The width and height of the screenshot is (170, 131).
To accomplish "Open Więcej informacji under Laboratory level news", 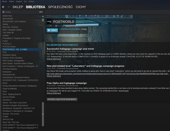I will pyautogui.click(x=54, y=76).
